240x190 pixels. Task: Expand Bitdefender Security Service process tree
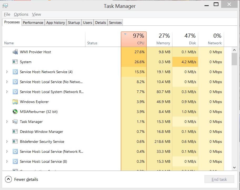click(7, 142)
